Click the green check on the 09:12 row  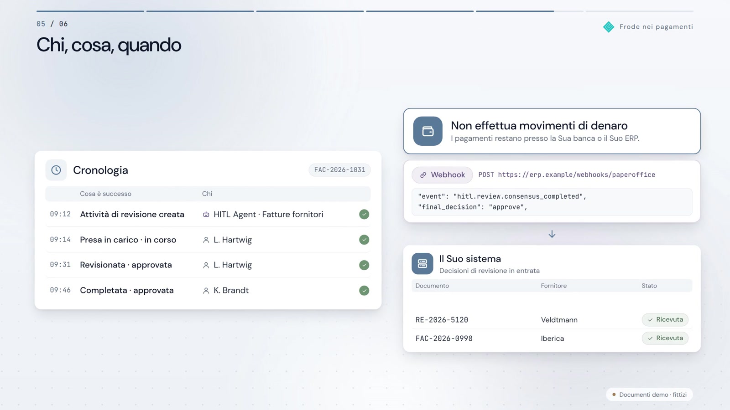pos(364,214)
